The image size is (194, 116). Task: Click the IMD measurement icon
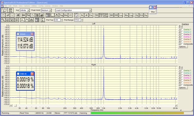(112, 15)
